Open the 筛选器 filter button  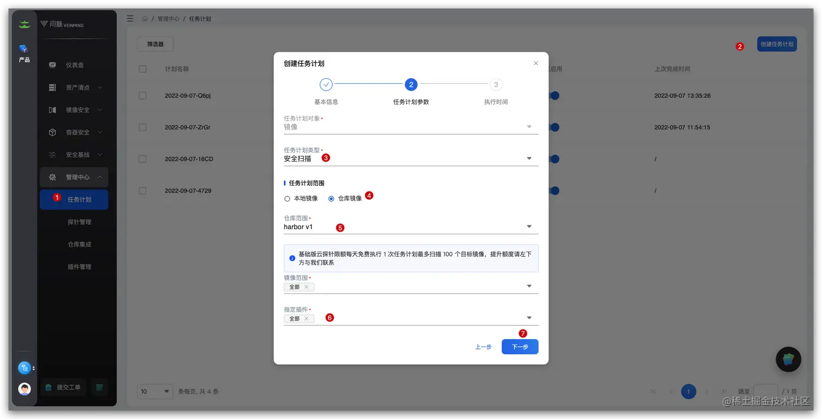click(x=155, y=44)
